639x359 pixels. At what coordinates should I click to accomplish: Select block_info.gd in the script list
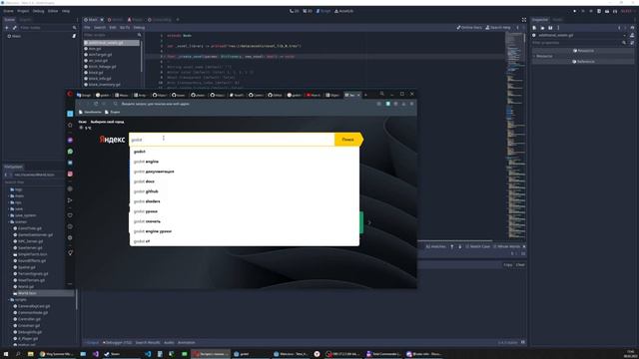click(100, 79)
